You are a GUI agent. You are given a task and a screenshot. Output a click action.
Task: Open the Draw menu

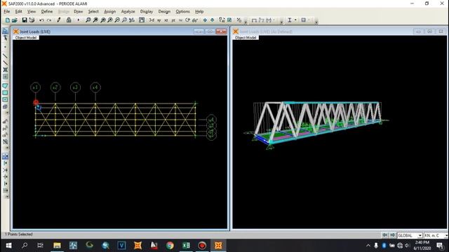click(78, 11)
